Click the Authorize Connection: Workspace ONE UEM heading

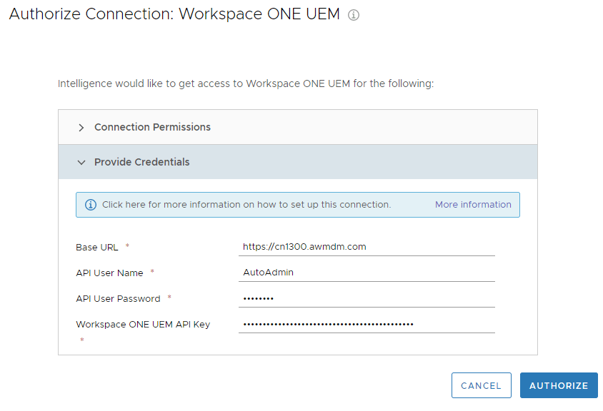tap(174, 14)
